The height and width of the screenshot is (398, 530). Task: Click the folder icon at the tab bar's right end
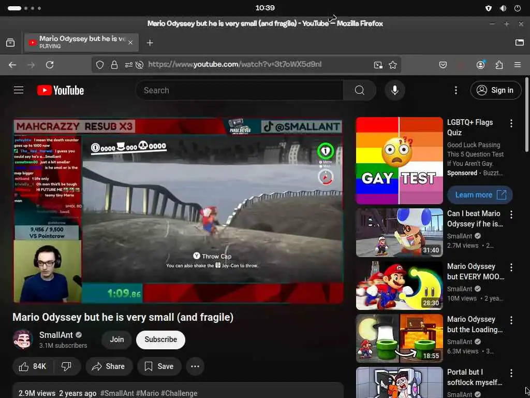[x=520, y=42]
